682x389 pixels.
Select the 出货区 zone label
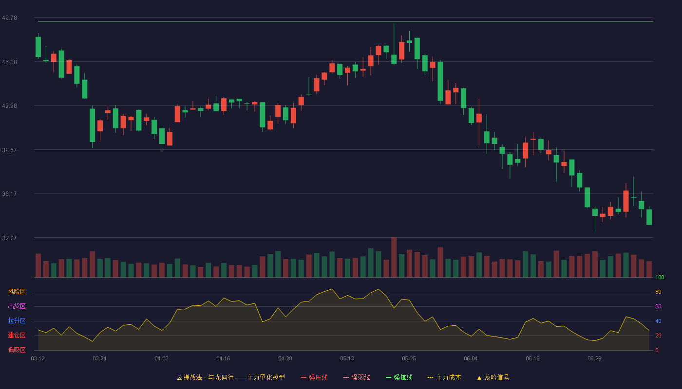tap(17, 306)
